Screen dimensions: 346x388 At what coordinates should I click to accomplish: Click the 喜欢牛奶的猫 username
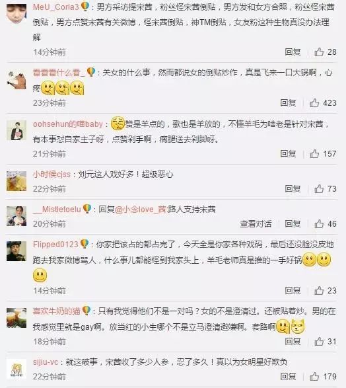57,311
